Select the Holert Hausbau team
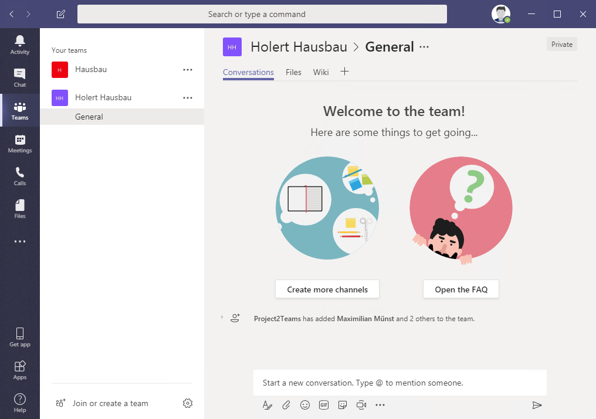 pos(122,98)
